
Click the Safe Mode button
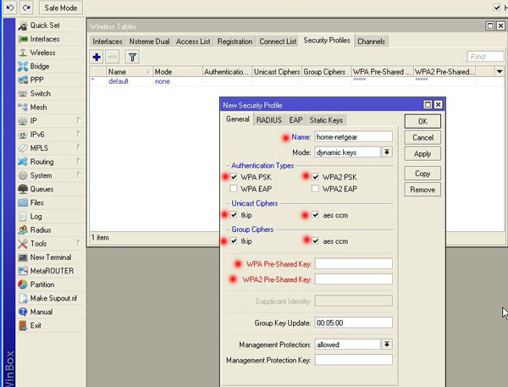click(61, 8)
